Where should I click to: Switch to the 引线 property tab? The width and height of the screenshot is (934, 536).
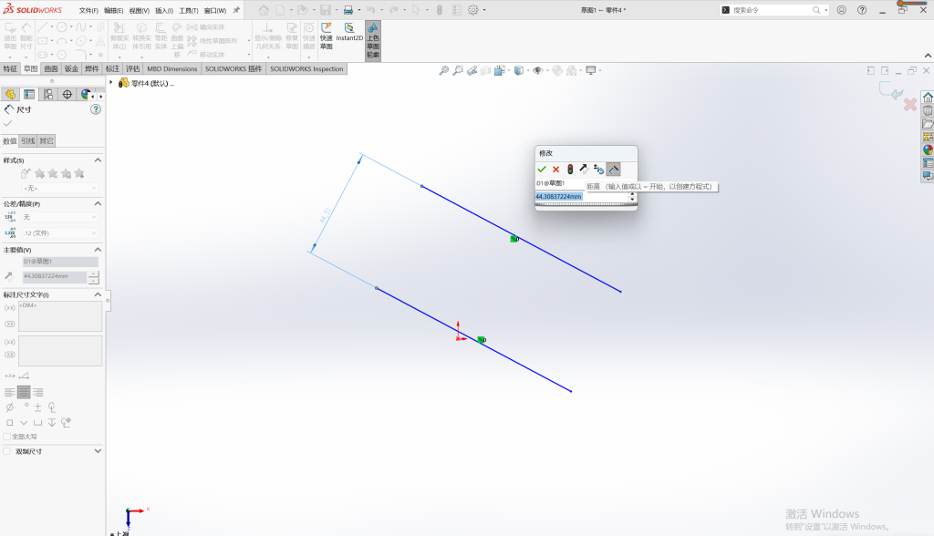[x=28, y=141]
